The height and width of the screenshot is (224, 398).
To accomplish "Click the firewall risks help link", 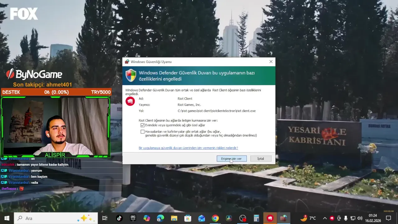I will 188,148.
